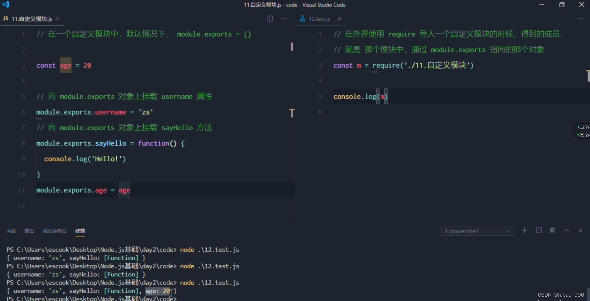Open the powershell terminal selector dropdown
Screen dimensions: 590x301
coord(477,231)
